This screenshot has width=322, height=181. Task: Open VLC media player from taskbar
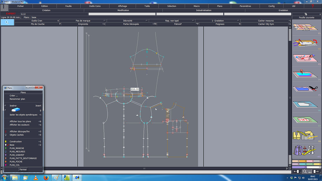[36, 178]
